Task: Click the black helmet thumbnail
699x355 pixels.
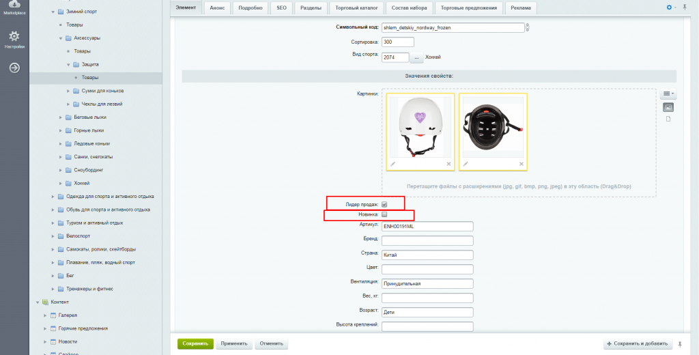Action: coord(493,127)
